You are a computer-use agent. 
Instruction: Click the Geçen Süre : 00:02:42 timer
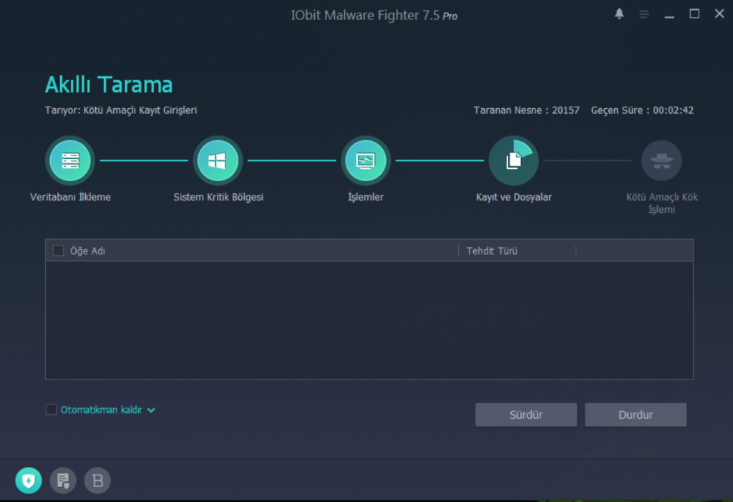[x=642, y=110]
